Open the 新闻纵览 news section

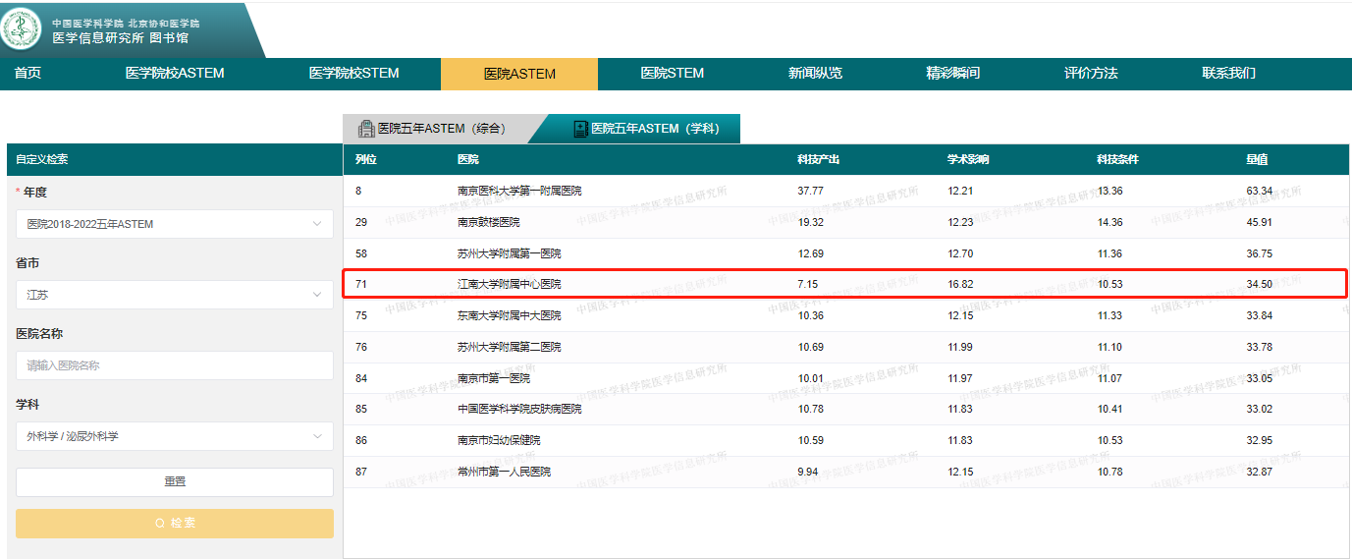click(815, 74)
